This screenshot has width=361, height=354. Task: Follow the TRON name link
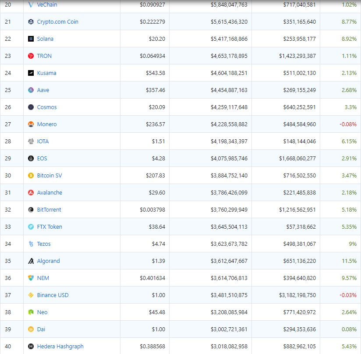[x=44, y=56]
